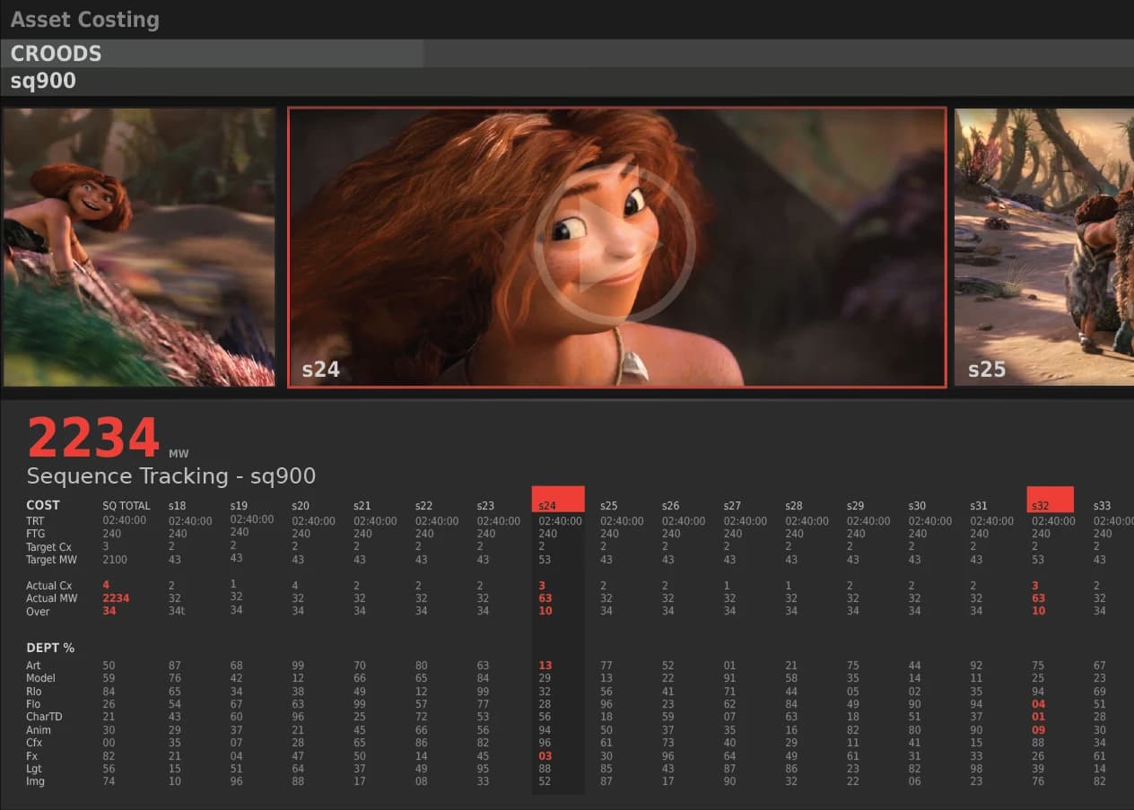Select the s18 column header
Screen dimensions: 1134x810
point(177,506)
